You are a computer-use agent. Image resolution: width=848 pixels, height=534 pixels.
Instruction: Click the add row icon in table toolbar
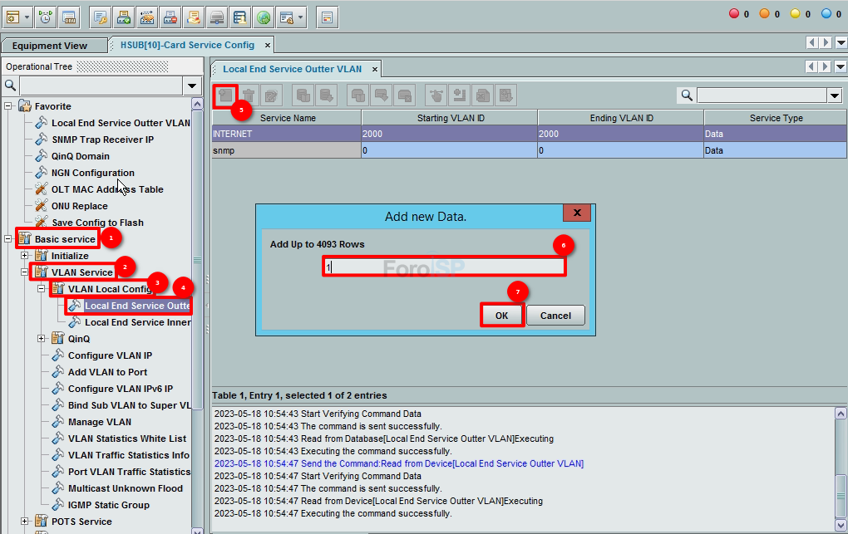(224, 96)
